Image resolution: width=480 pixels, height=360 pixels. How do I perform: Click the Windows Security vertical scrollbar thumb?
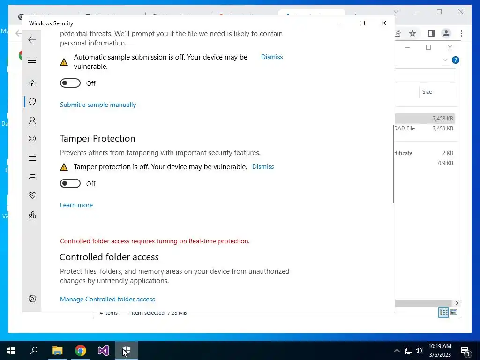393,164
